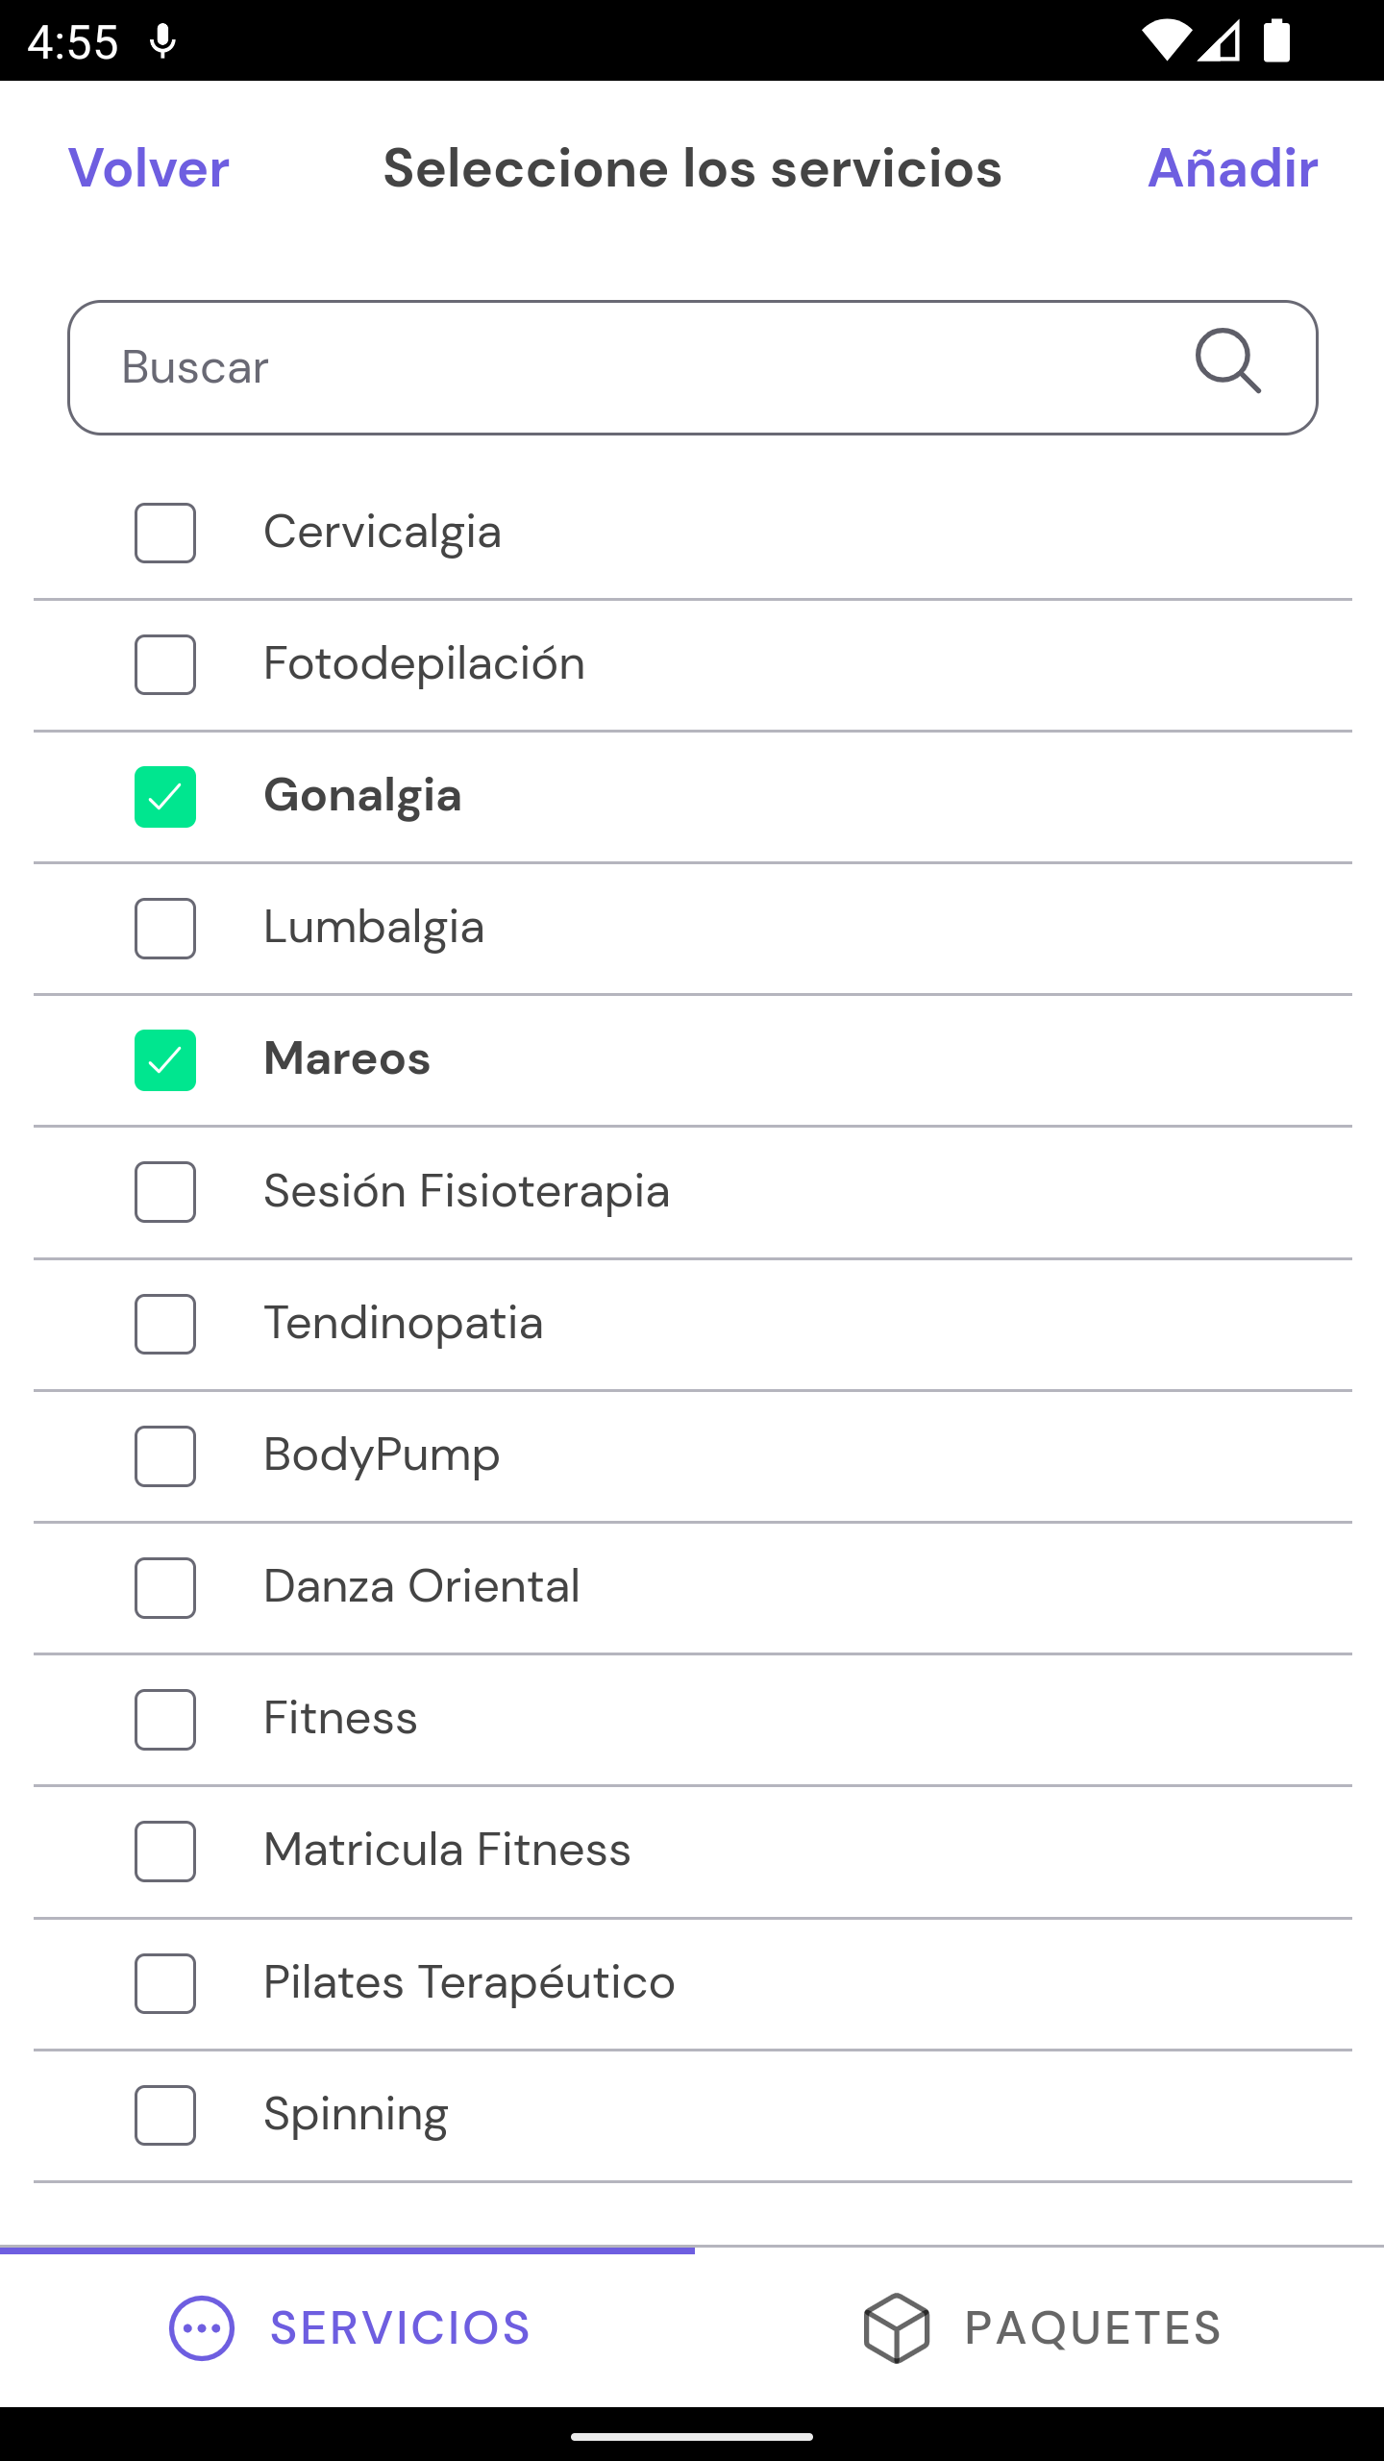Go back with Volver

(x=149, y=169)
